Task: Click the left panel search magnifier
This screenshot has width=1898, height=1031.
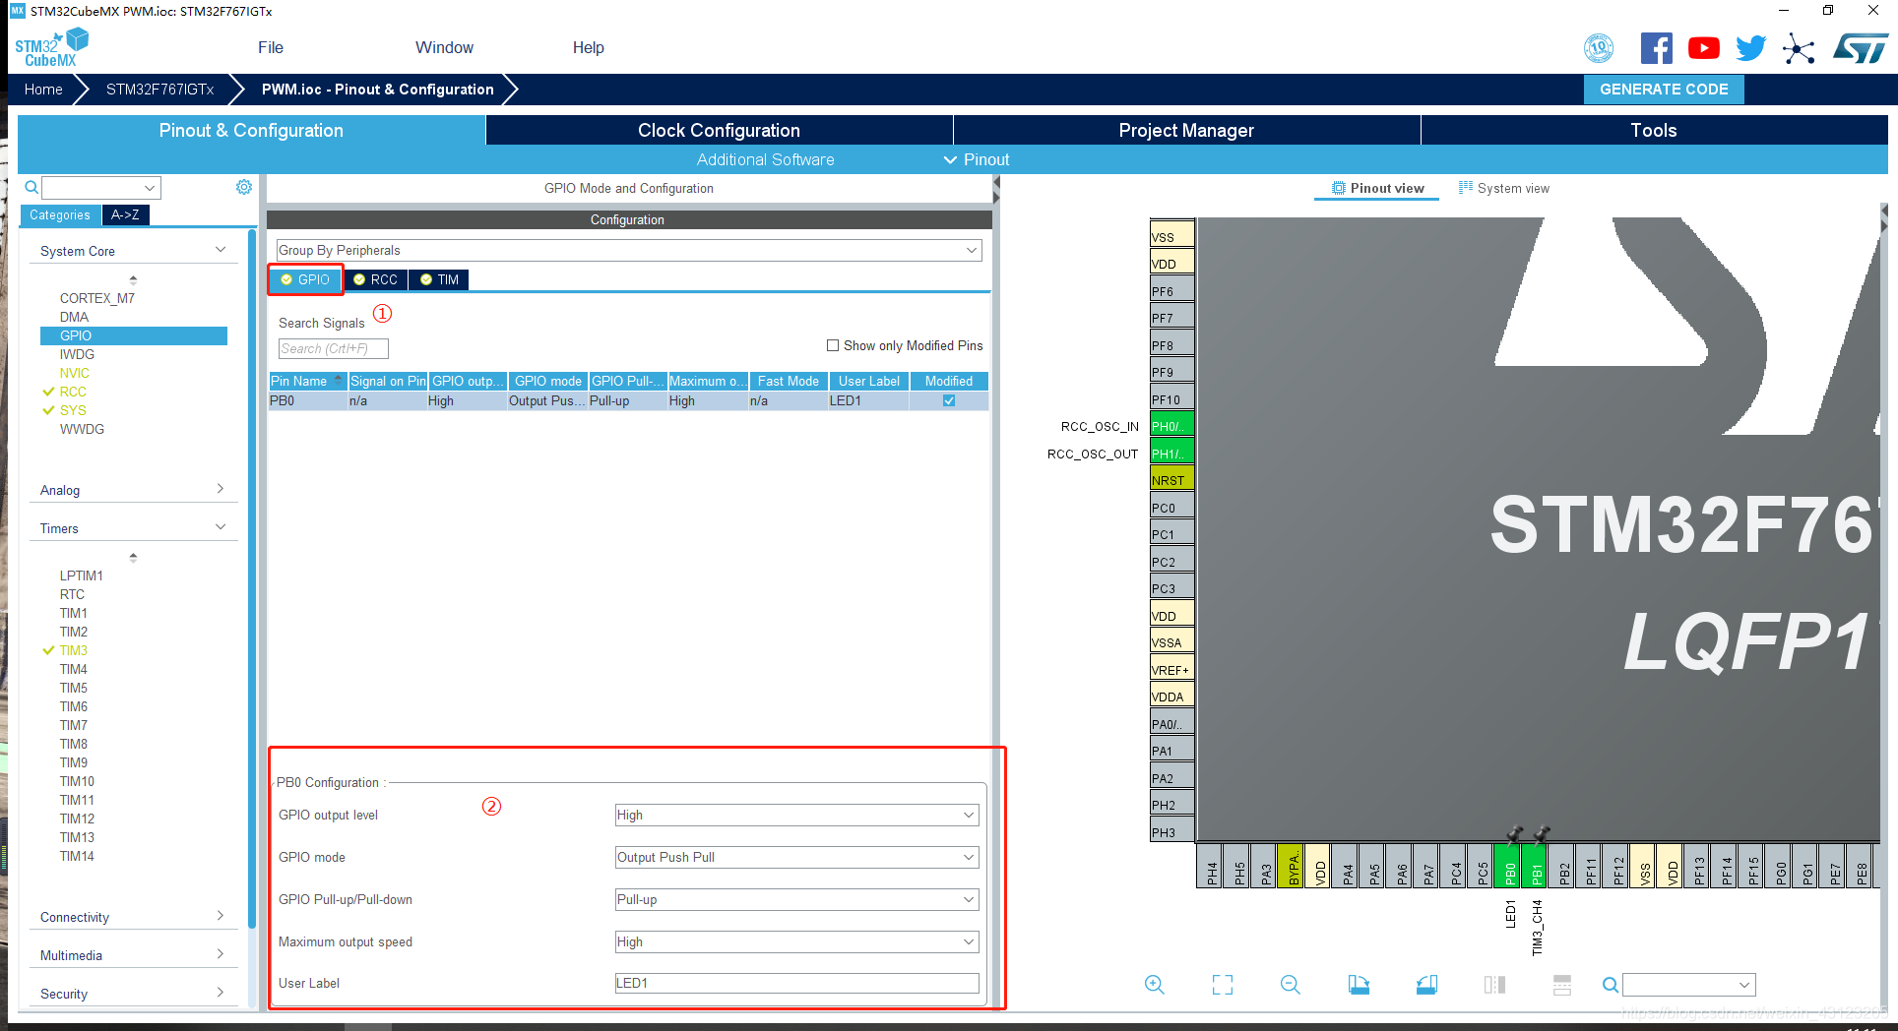Action: click(32, 187)
